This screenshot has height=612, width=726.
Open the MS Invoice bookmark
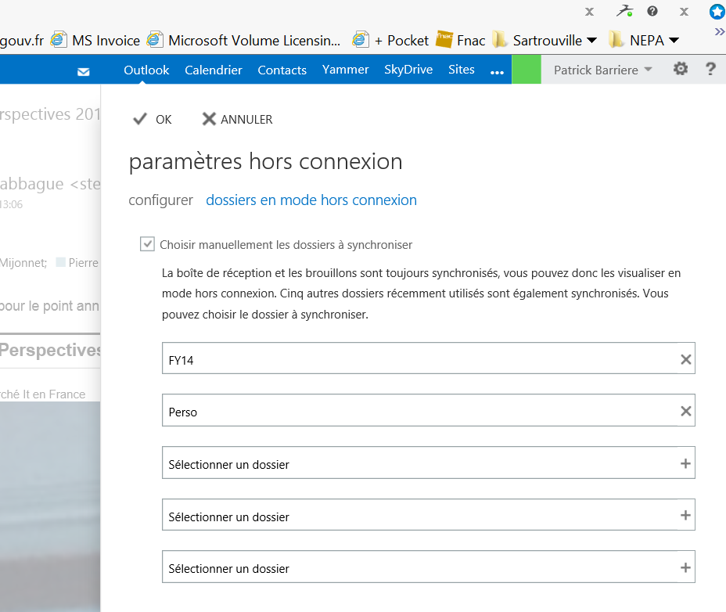pos(96,40)
